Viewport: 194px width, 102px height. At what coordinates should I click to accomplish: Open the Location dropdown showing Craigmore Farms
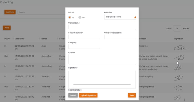pos(120,17)
